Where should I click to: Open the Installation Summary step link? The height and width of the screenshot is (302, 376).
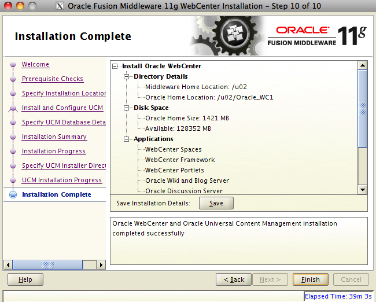[54, 137]
